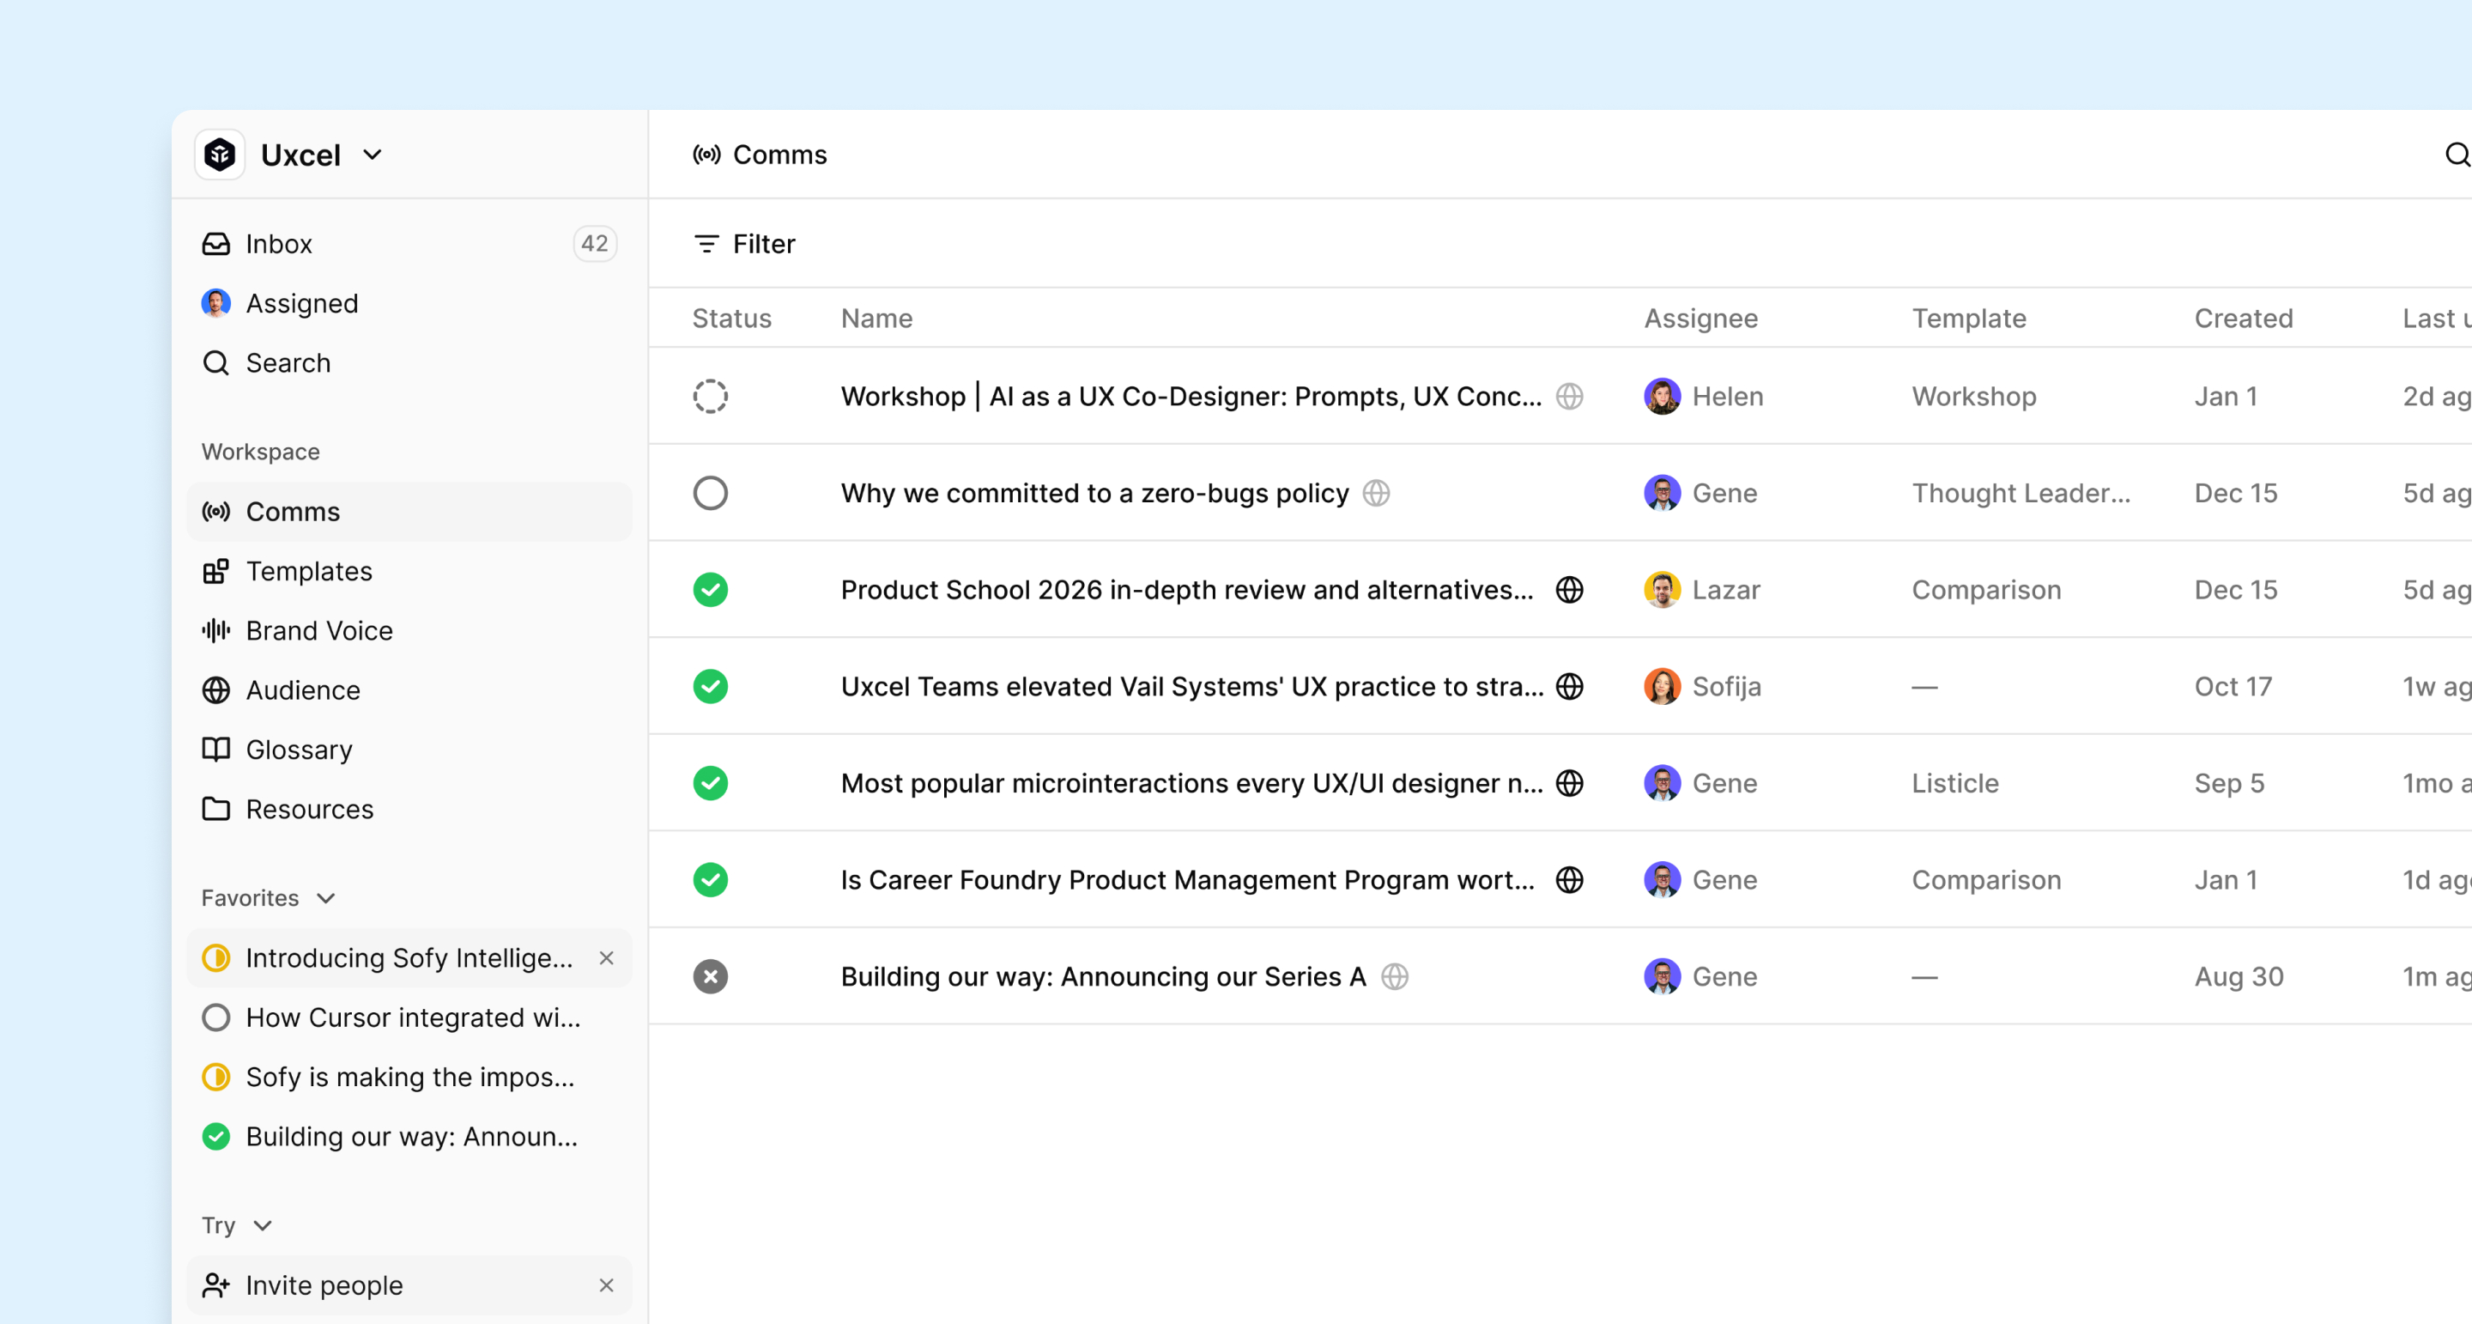
Task: Open the Resources folder icon
Action: point(216,809)
